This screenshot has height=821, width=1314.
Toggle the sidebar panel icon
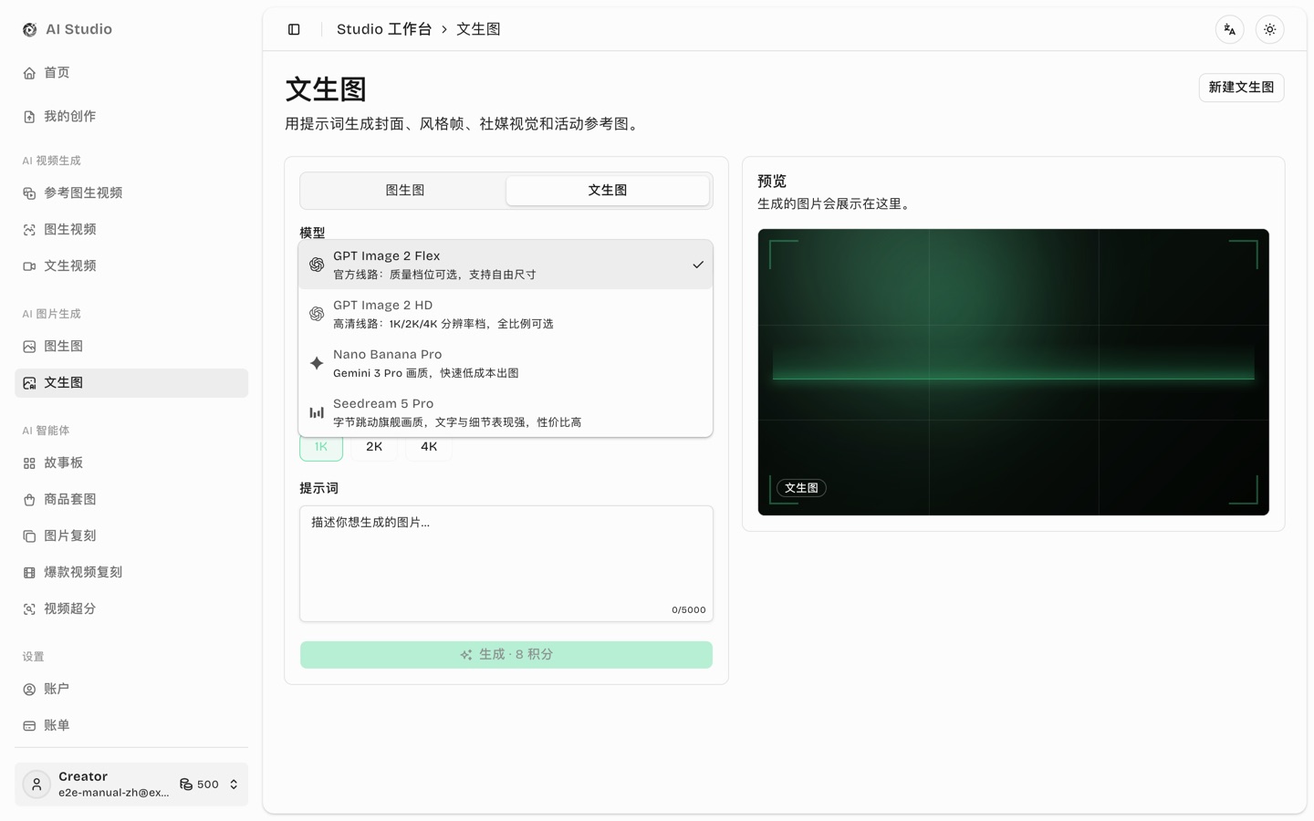pyautogui.click(x=294, y=29)
